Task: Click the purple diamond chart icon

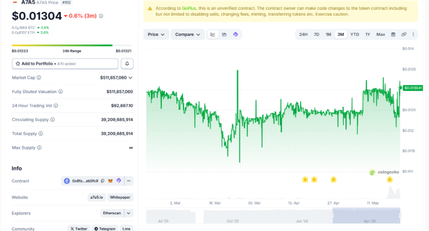Action: tap(235, 34)
